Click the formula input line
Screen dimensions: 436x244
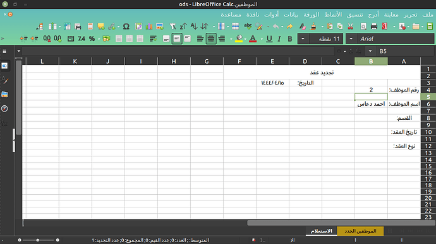click(x=178, y=51)
